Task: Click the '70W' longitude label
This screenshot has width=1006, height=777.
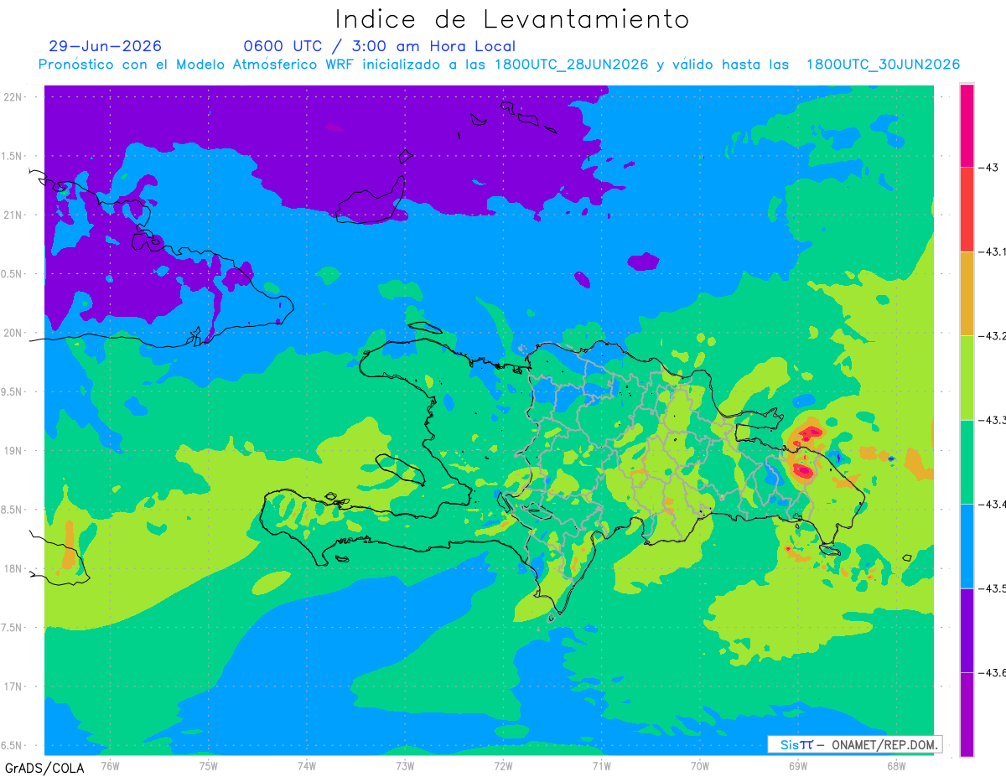Action: [x=699, y=765]
